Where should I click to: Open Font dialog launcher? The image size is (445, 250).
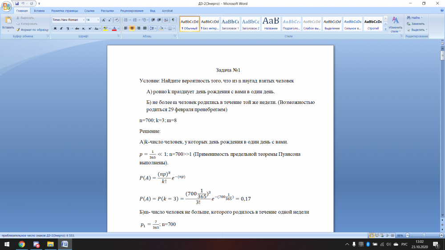point(118,36)
